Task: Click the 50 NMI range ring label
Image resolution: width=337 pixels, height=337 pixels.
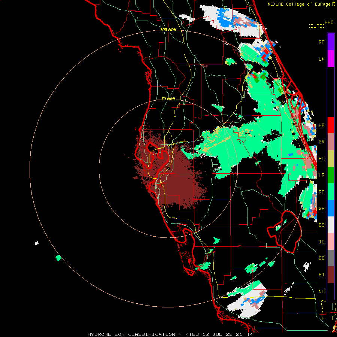Action: (x=168, y=99)
